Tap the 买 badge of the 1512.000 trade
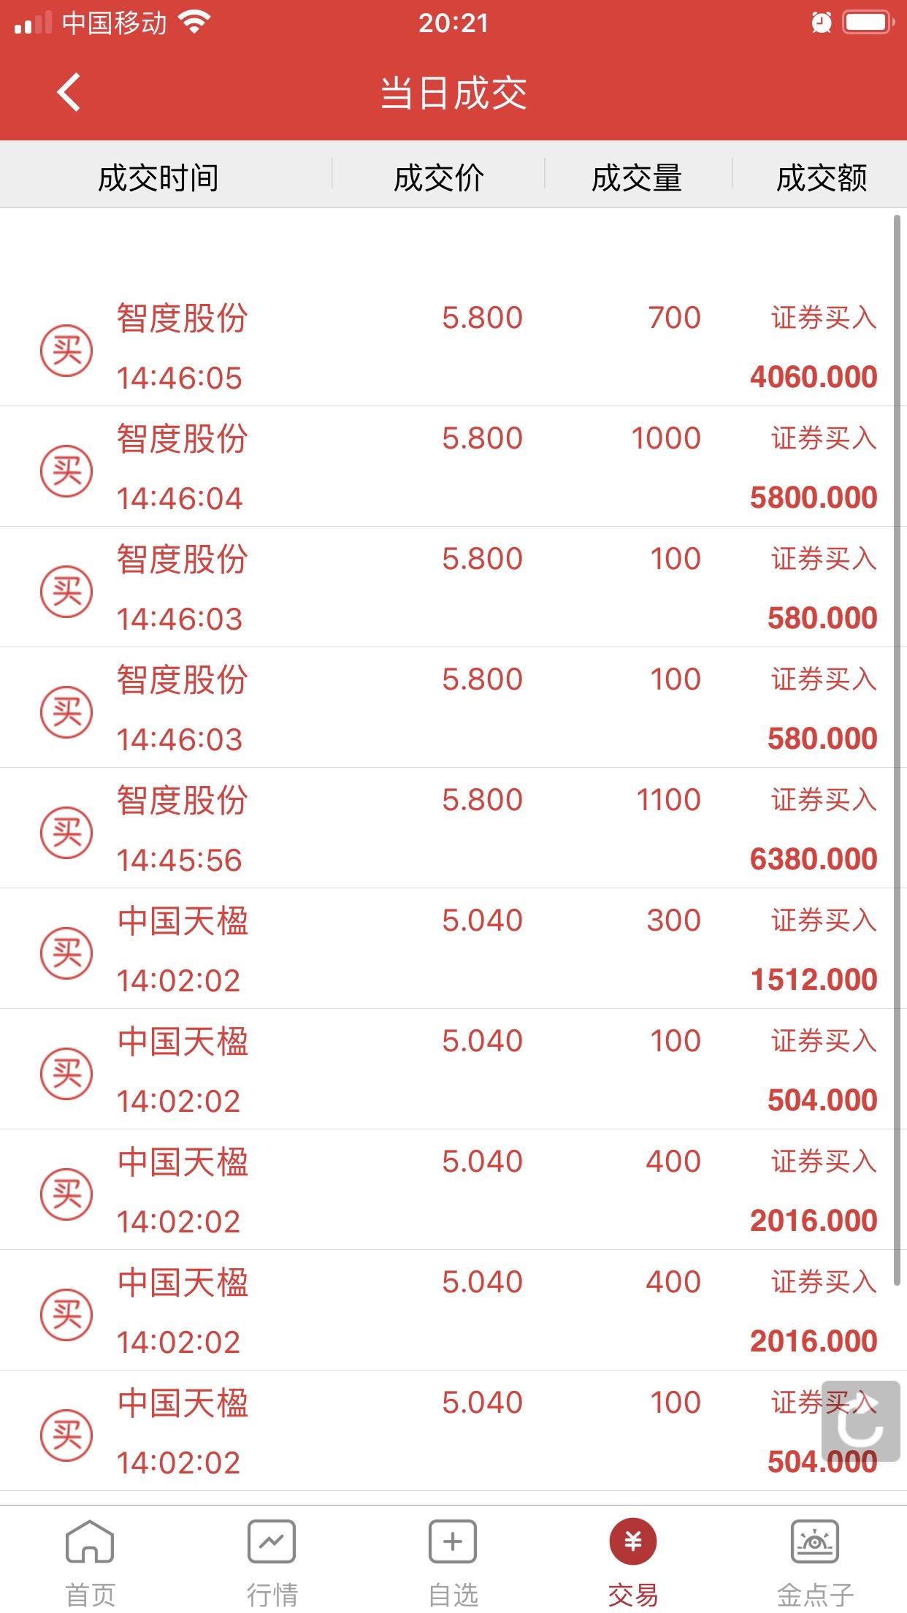 (66, 953)
